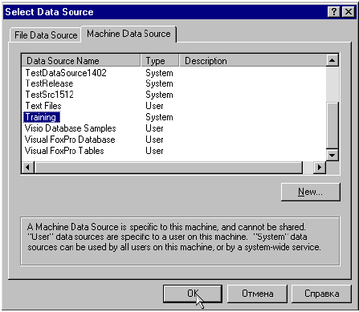The width and height of the screenshot is (359, 312).
Task: Sort by the Data Source Name column header
Action: coord(81,61)
